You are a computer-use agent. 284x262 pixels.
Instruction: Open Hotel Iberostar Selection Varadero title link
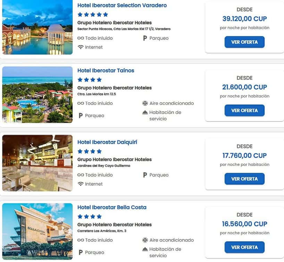point(122,5)
